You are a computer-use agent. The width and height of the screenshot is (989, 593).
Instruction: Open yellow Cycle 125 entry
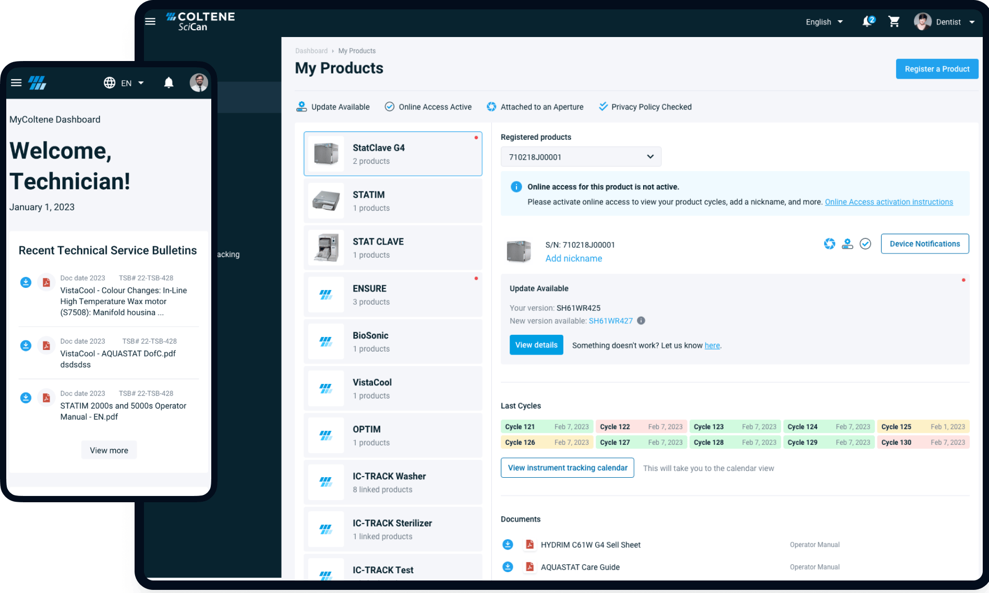click(923, 427)
